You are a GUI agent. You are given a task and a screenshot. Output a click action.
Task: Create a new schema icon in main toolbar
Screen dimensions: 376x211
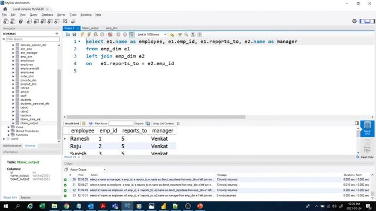(x=29, y=21)
